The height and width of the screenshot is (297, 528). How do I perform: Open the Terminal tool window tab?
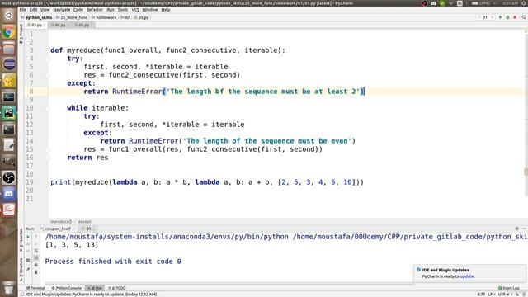click(35, 288)
